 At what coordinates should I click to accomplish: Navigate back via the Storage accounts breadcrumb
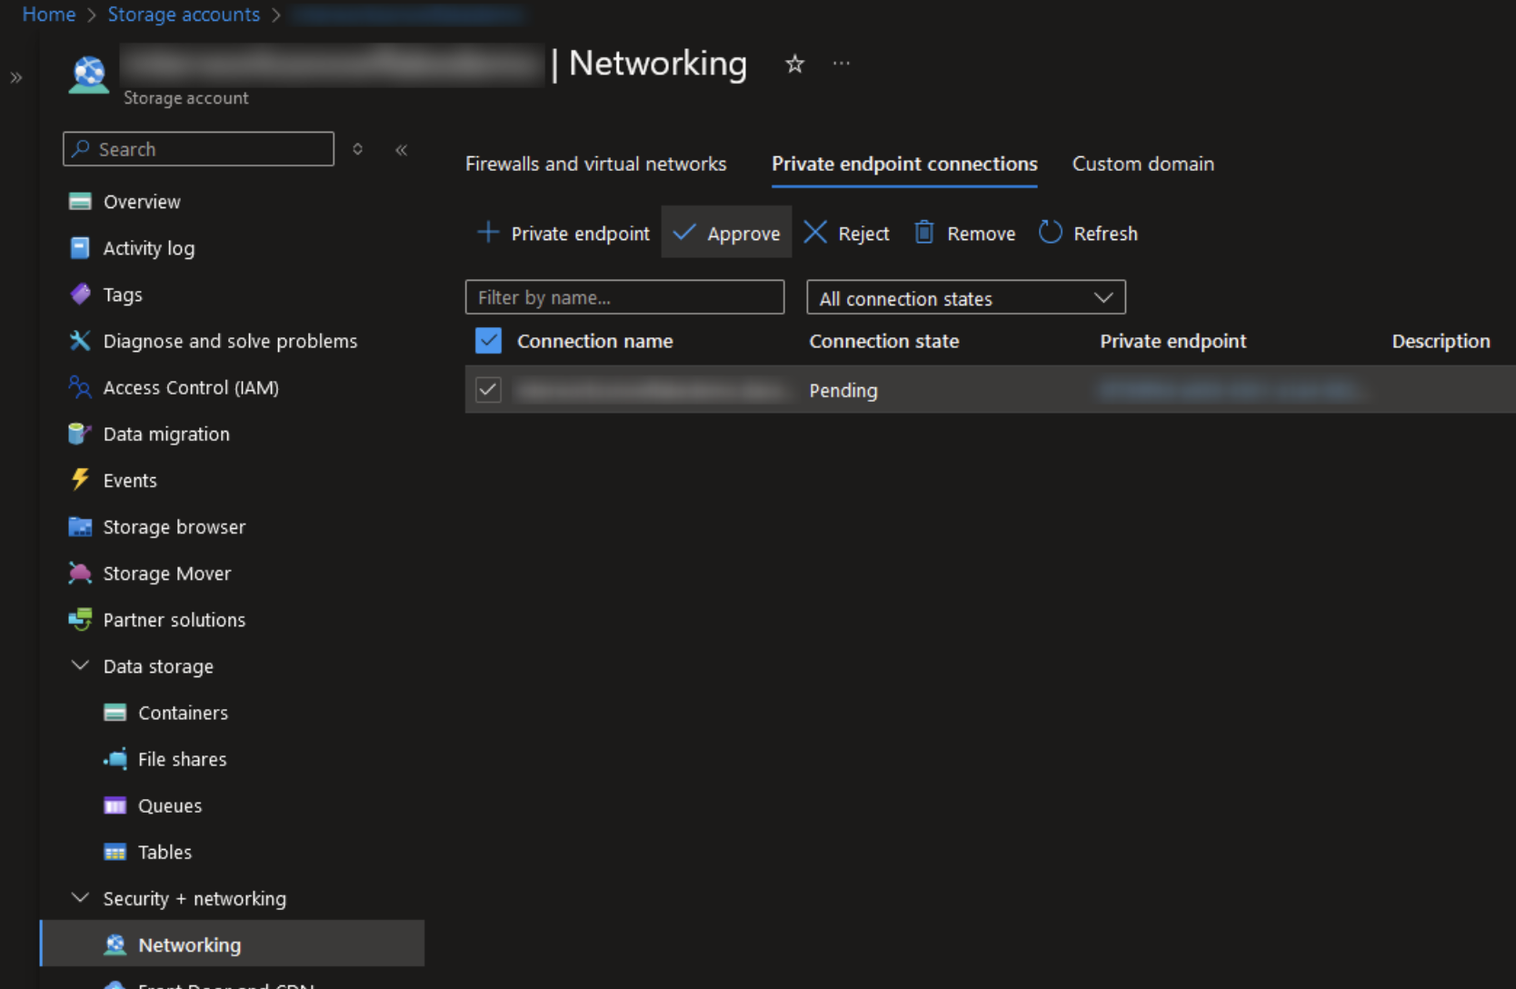184,15
